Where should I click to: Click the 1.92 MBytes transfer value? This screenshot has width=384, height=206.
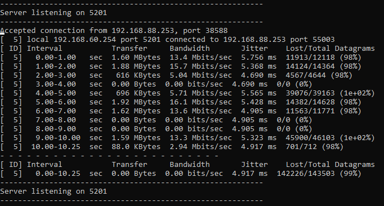(136, 102)
